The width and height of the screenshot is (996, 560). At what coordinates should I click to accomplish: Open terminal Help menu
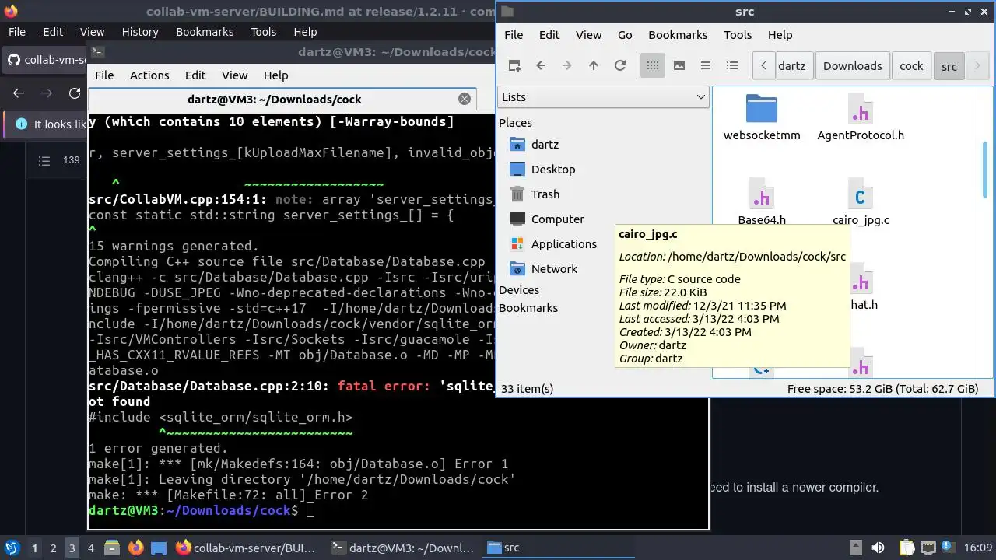click(275, 75)
